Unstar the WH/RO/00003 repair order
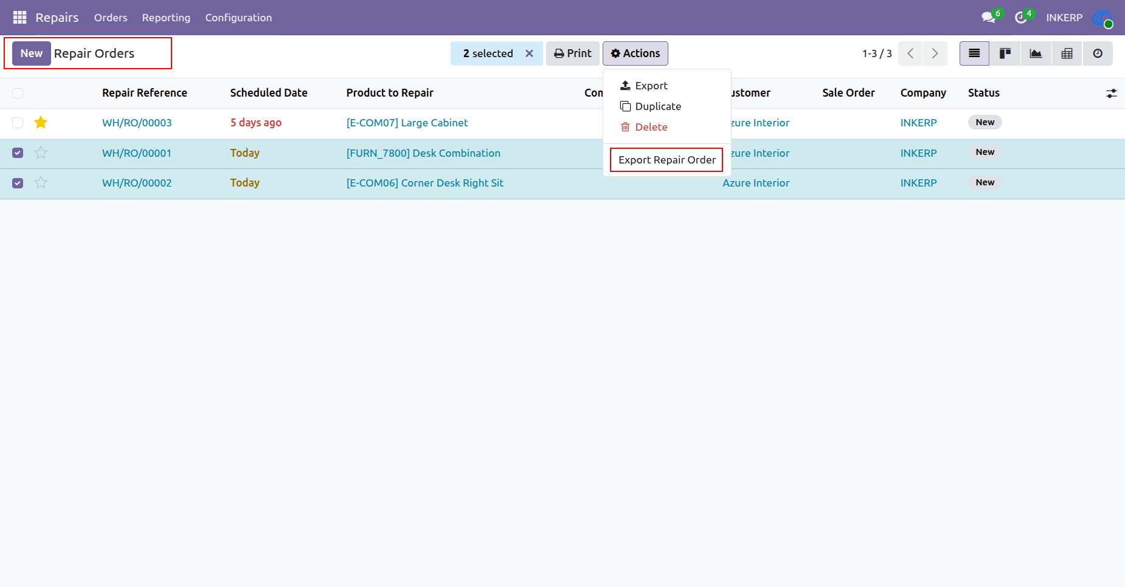Viewport: 1125px width, 587px height. click(x=41, y=123)
